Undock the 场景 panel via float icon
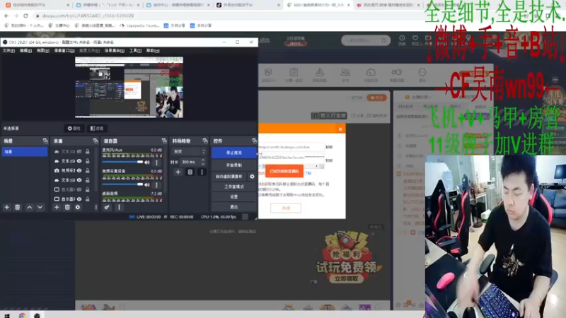 (x=45, y=141)
